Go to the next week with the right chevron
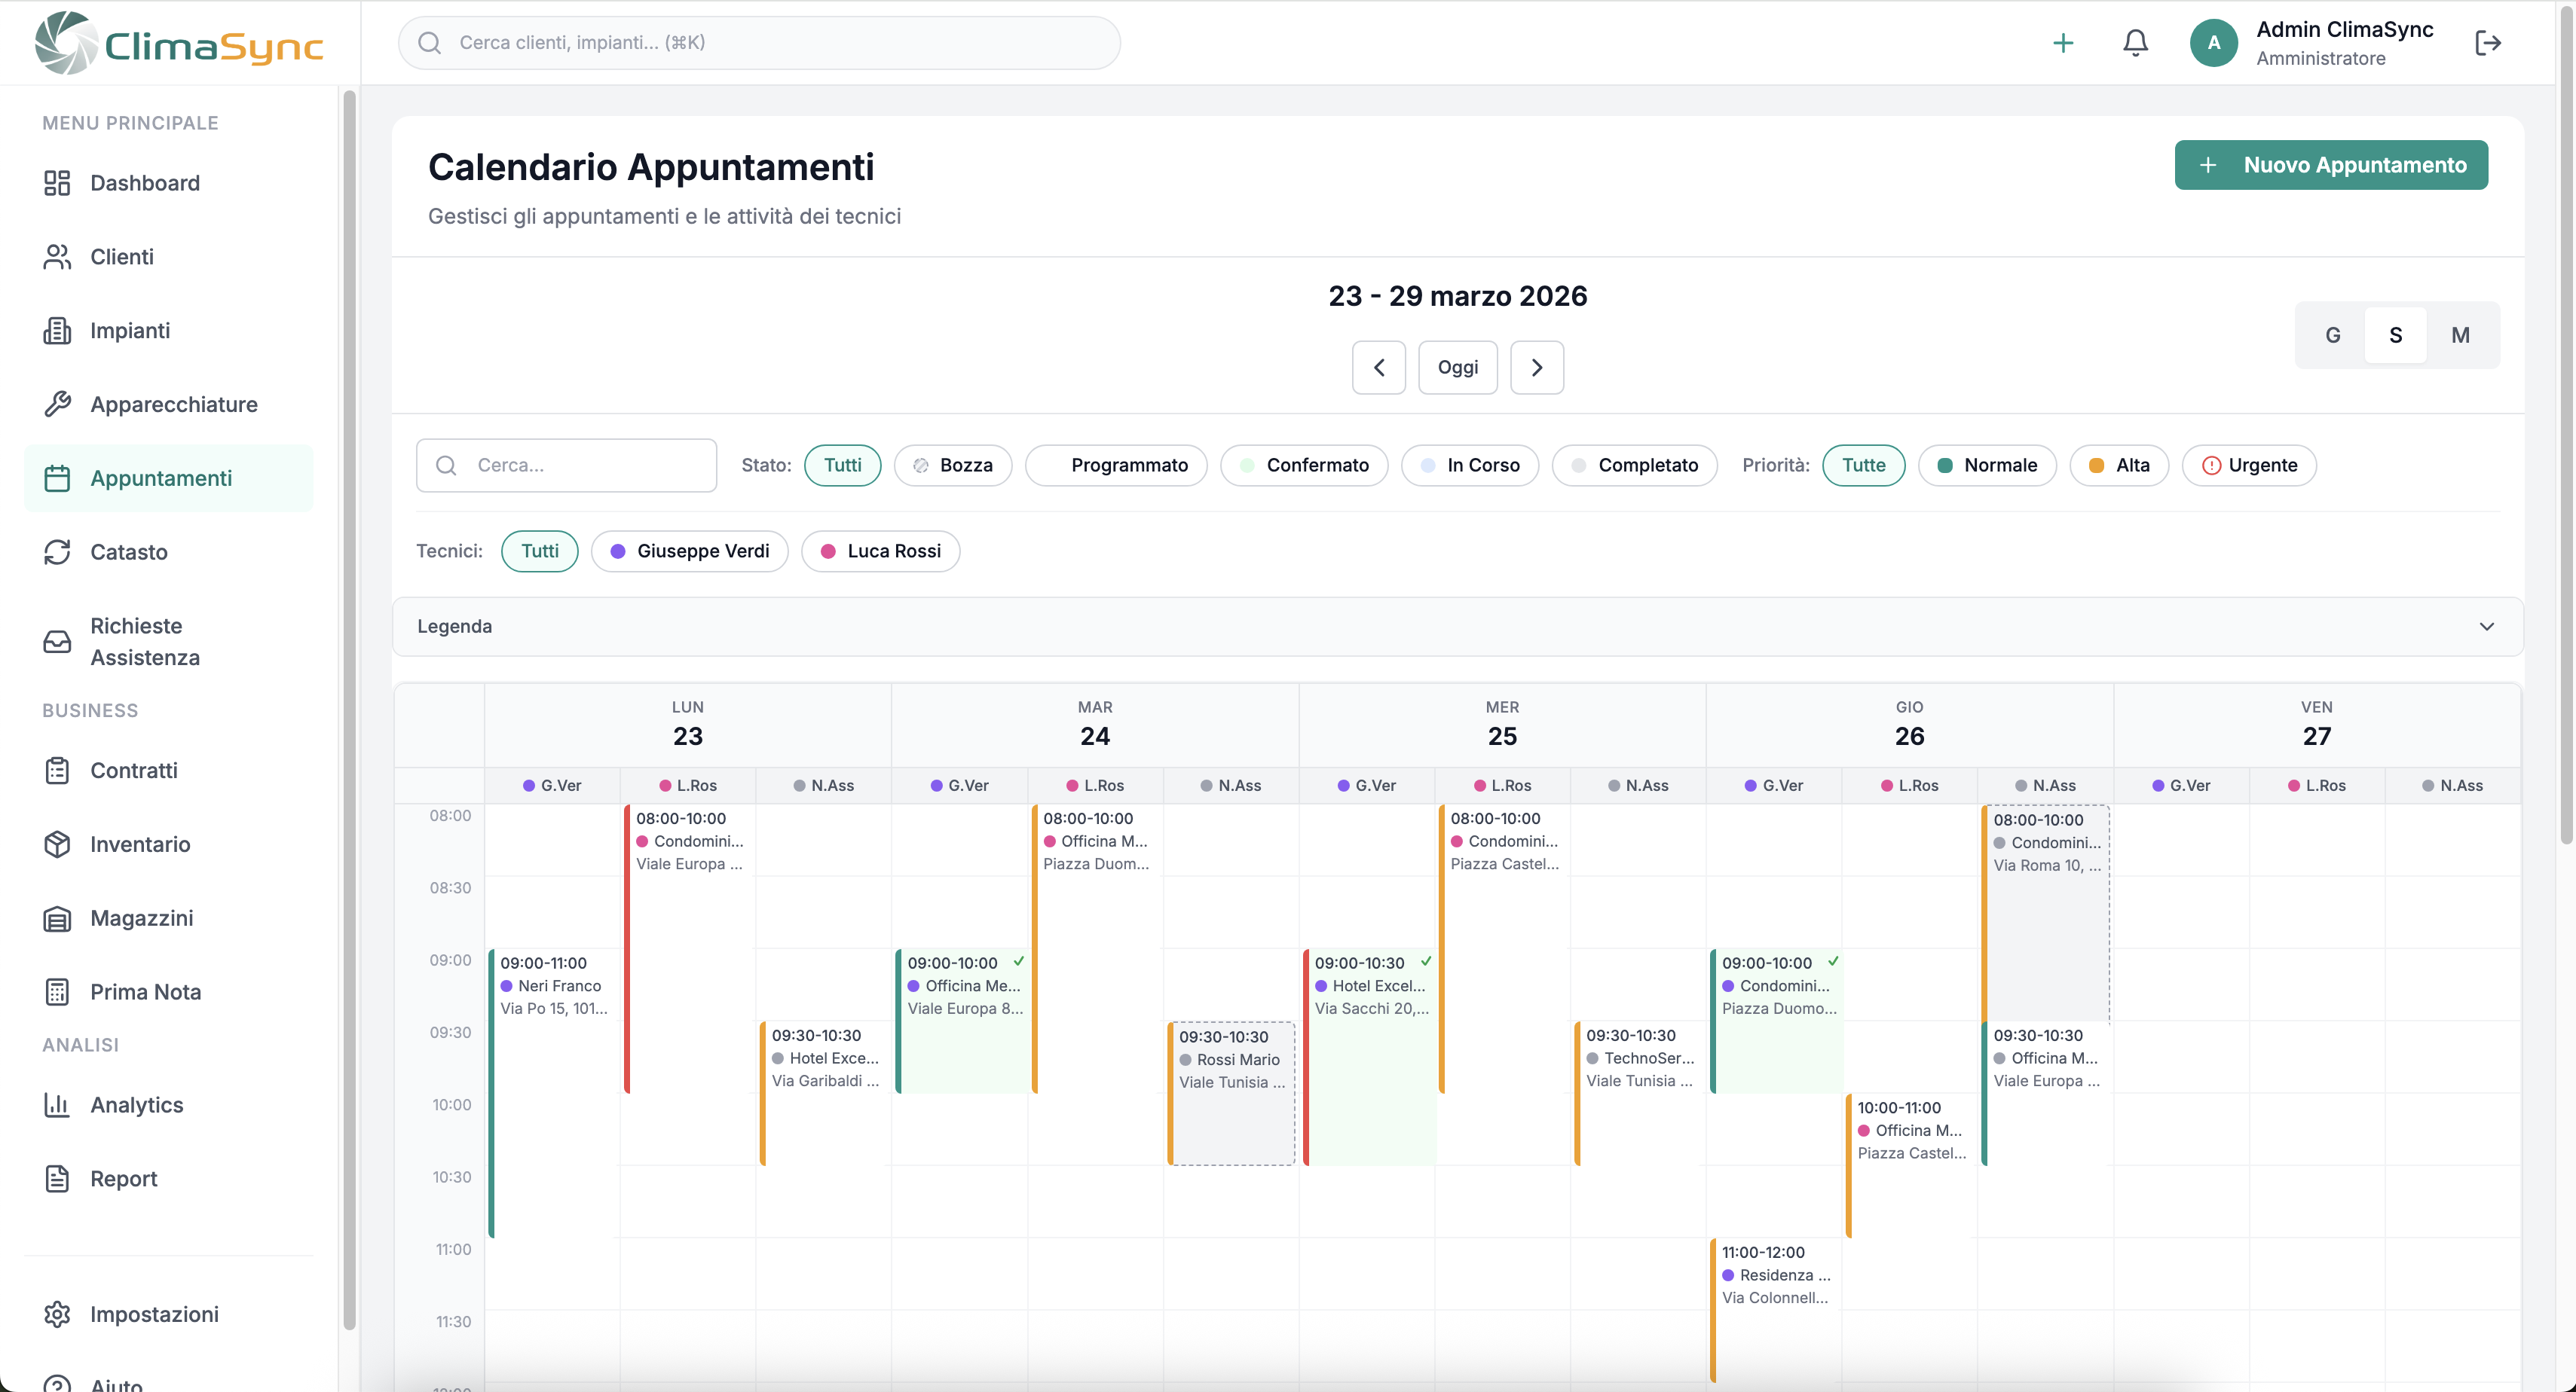This screenshot has height=1392, width=2576. pos(1536,368)
